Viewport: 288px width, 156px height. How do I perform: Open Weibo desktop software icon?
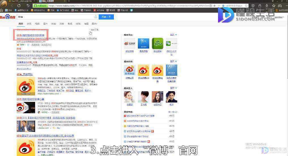130,70
